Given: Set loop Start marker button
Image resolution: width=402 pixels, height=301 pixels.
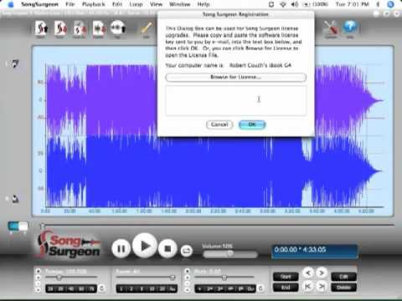Looking at the screenshot, I should click(286, 277).
